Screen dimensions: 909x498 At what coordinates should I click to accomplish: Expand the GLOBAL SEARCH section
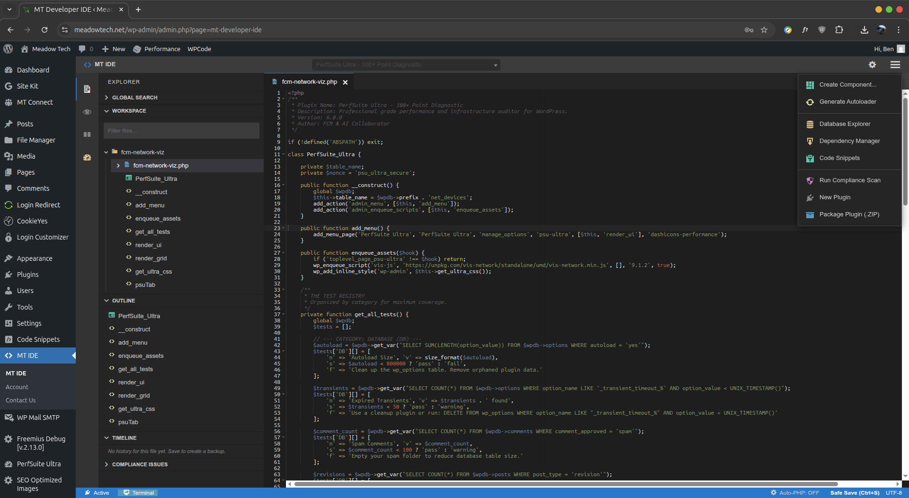135,98
